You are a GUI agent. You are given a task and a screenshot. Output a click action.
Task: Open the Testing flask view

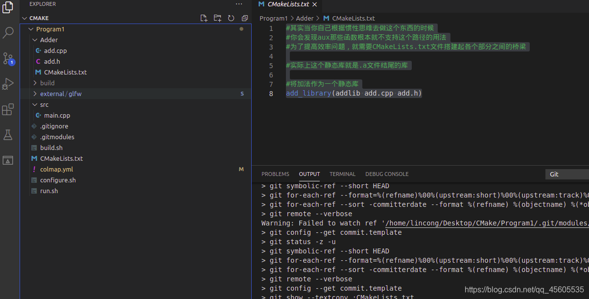point(8,135)
